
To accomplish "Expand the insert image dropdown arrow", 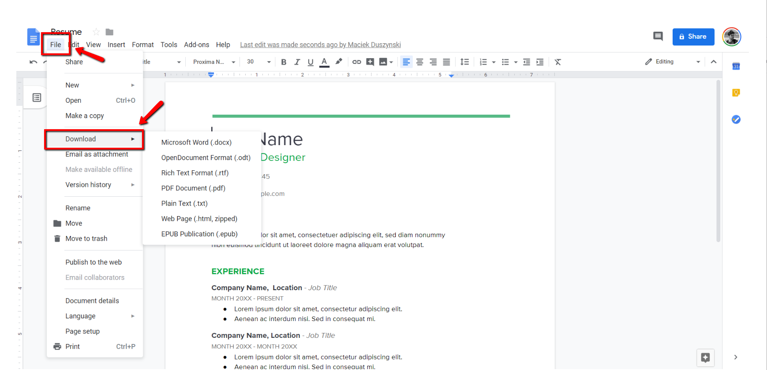I will coord(391,62).
